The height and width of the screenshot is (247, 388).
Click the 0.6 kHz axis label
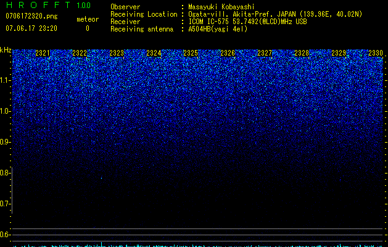(x=5, y=235)
